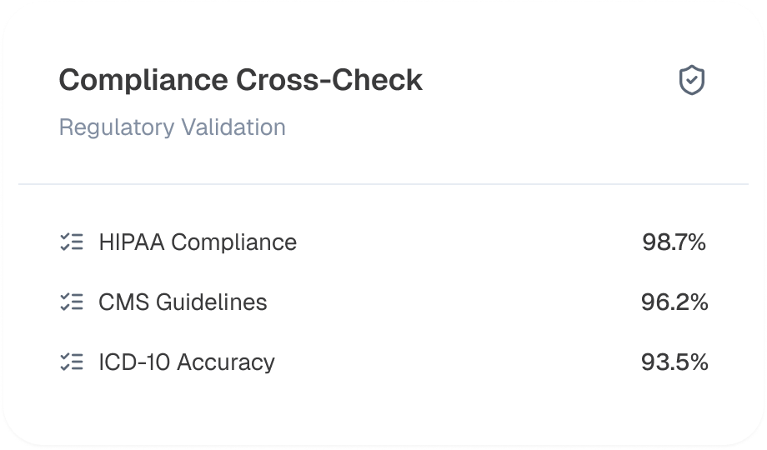Select the CMS Guidelines row label
Screen dimensions: 767x450
pyautogui.click(x=183, y=302)
